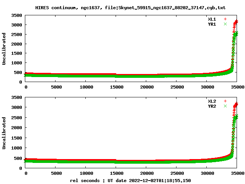This screenshot has height=184, width=245.
Task: Click bottom plot y-axis value 2500
Action: [16, 118]
